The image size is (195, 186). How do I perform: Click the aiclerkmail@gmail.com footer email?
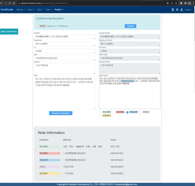click(126, 184)
